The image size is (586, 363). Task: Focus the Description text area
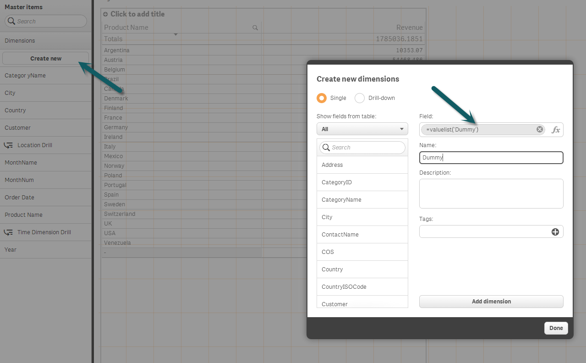point(491,193)
